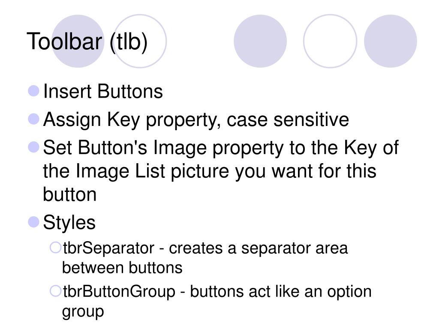This screenshot has height=329, width=439.
Task: Click the bullet next to 'Insert Buttons'
Action: pyautogui.click(x=34, y=91)
